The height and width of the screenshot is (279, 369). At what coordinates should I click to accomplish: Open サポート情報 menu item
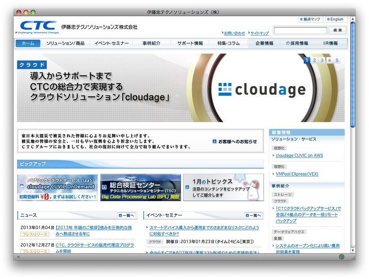click(190, 43)
